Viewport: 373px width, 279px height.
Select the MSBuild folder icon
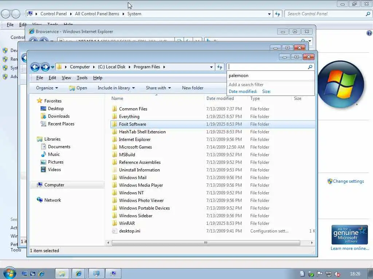[114, 155]
